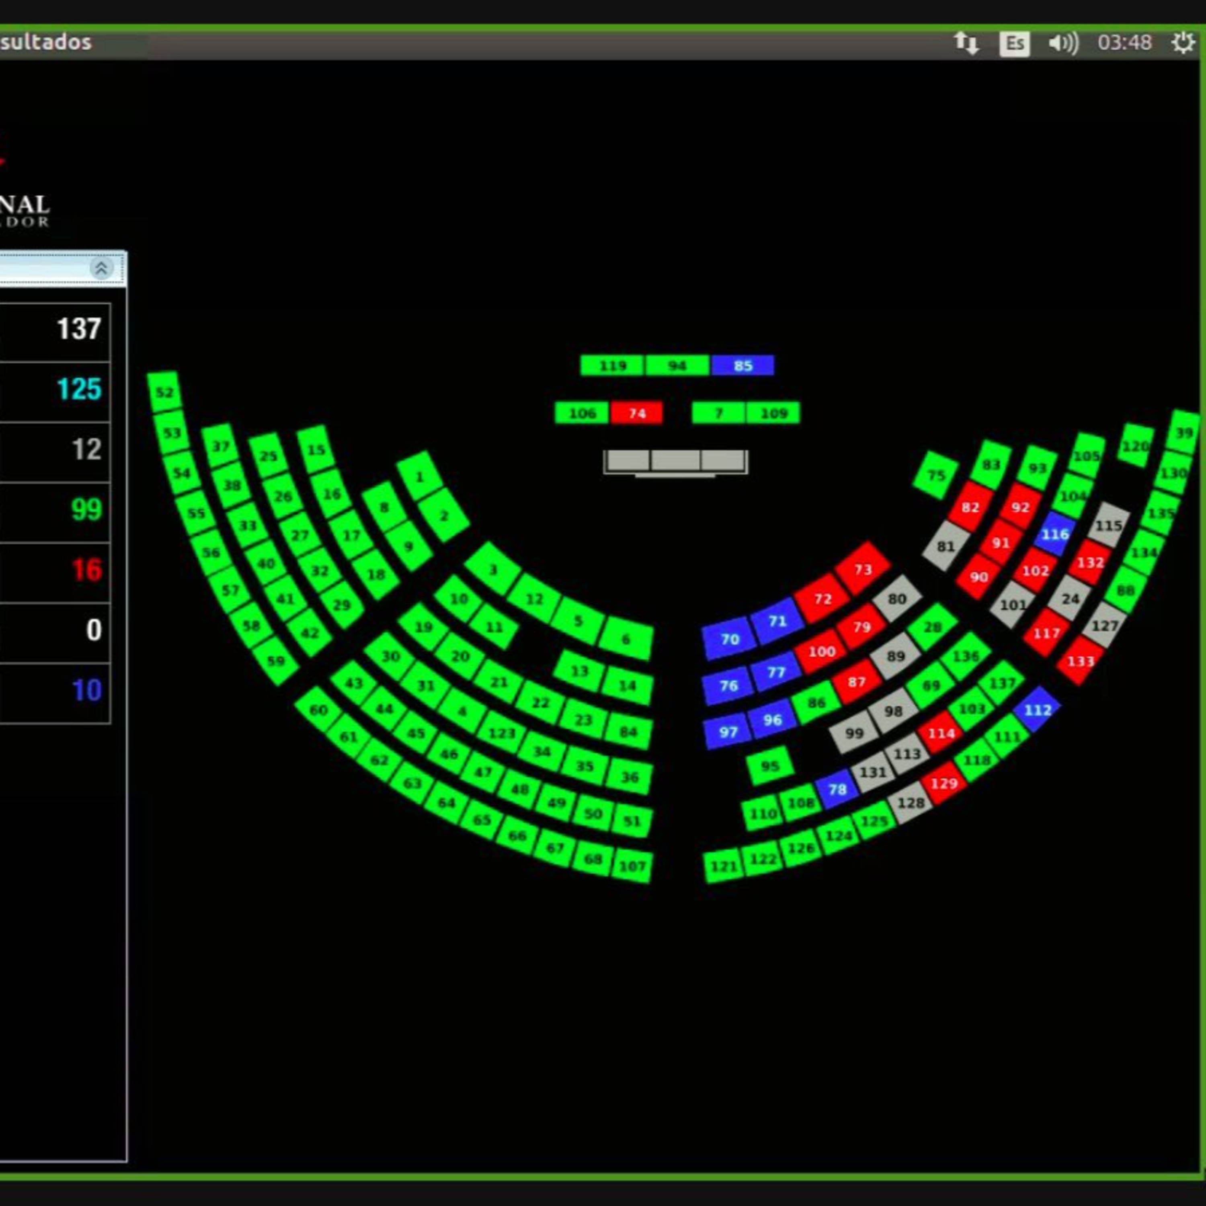The width and height of the screenshot is (1206, 1206).
Task: Select blue seat number 70
Action: tap(729, 639)
